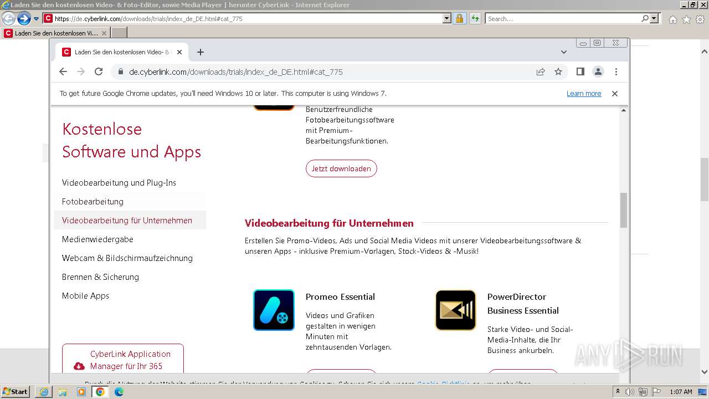Show hidden system tray icons
709x399 pixels.
coord(618,392)
